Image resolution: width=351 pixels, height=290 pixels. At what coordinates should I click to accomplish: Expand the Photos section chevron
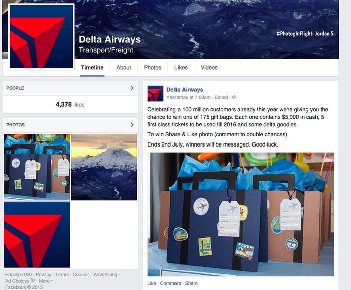pos(132,125)
